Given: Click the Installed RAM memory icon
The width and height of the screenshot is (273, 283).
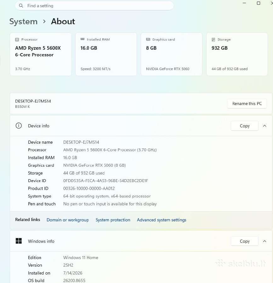Looking at the screenshot, I should [82, 39].
